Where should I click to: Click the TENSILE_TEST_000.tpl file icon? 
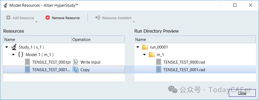point(27,62)
